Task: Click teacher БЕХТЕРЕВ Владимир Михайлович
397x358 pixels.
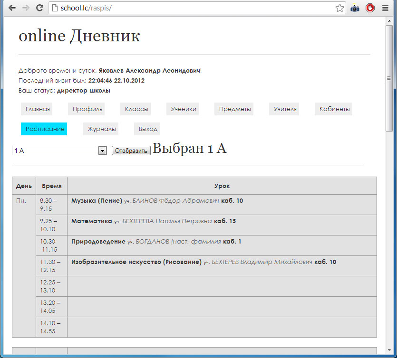Action: pos(262,262)
